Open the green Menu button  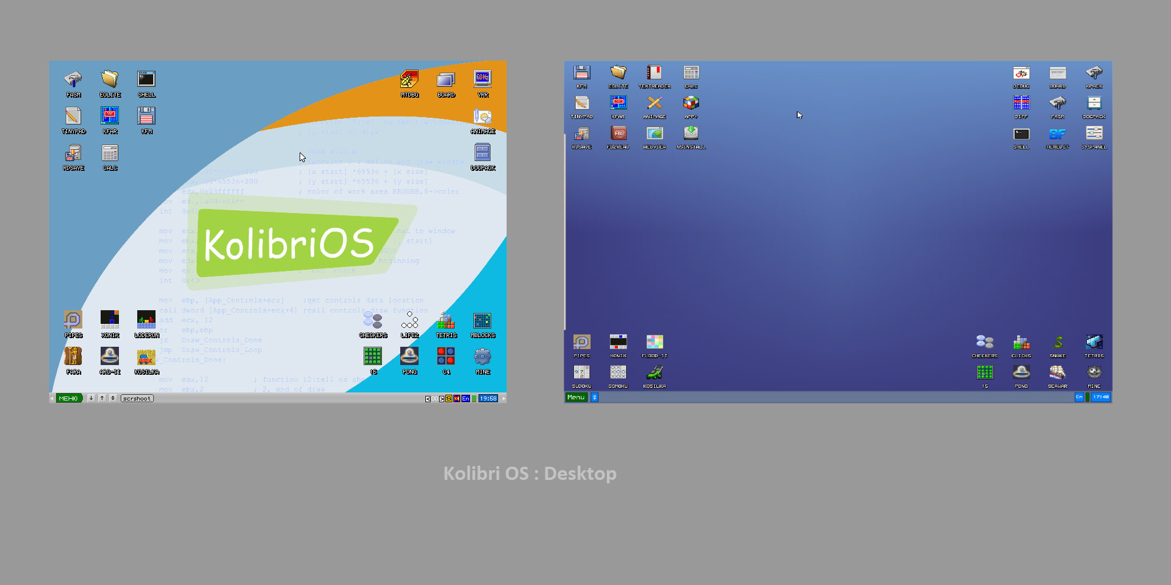(x=576, y=397)
